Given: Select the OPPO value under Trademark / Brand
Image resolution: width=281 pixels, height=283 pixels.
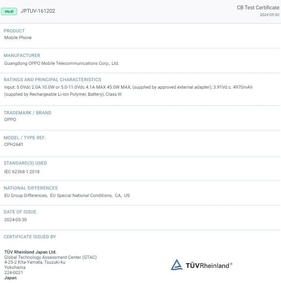Looking at the screenshot, I should (x=10, y=120).
